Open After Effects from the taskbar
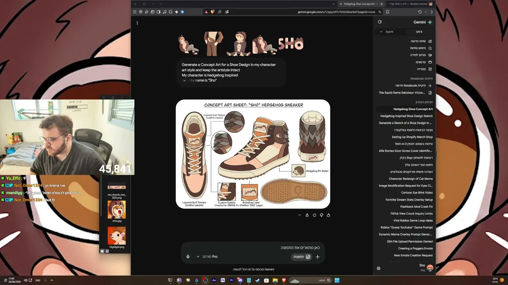 pos(214,280)
